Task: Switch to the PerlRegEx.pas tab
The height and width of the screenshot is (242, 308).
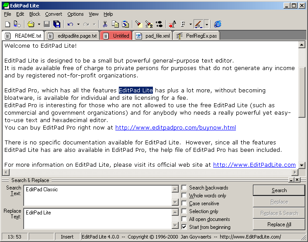Action: click(197, 36)
